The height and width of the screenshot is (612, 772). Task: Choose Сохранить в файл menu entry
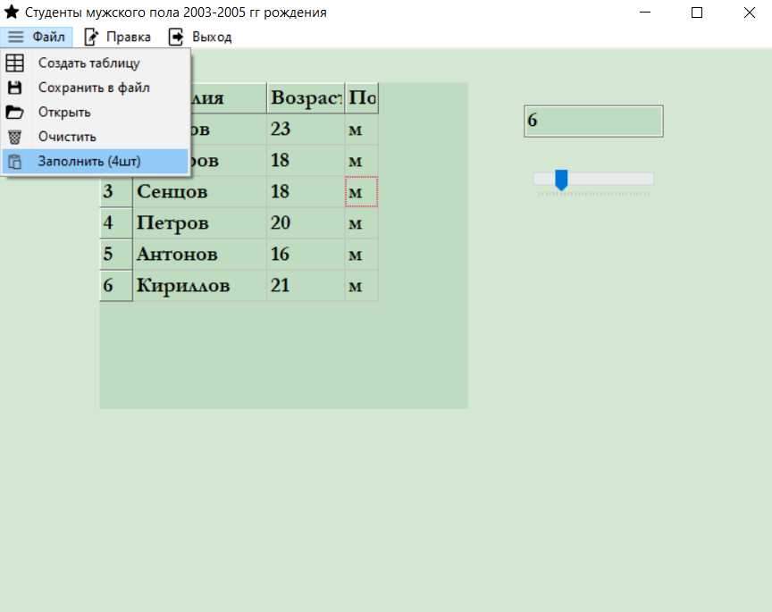coord(93,88)
